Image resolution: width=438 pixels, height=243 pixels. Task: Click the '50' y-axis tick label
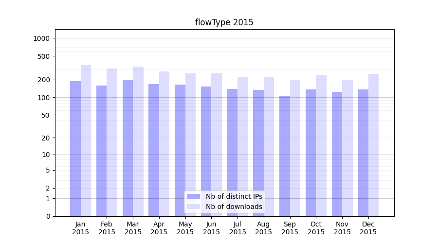(x=45, y=115)
